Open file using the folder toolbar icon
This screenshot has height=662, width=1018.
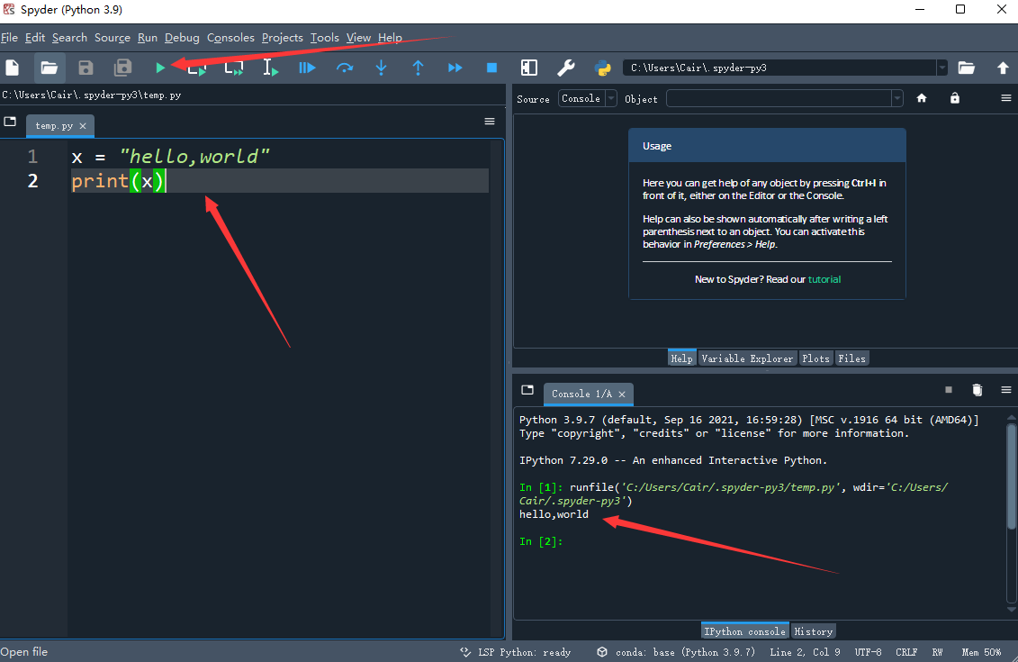(50, 68)
